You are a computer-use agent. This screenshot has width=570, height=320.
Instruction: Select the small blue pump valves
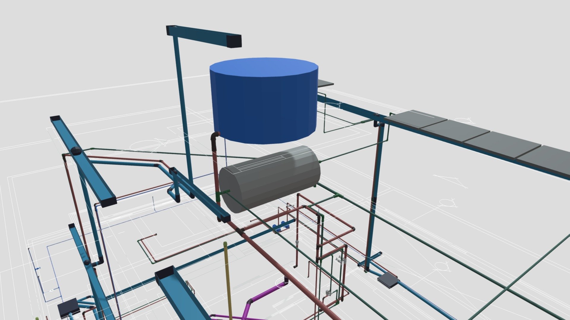click(281, 226)
